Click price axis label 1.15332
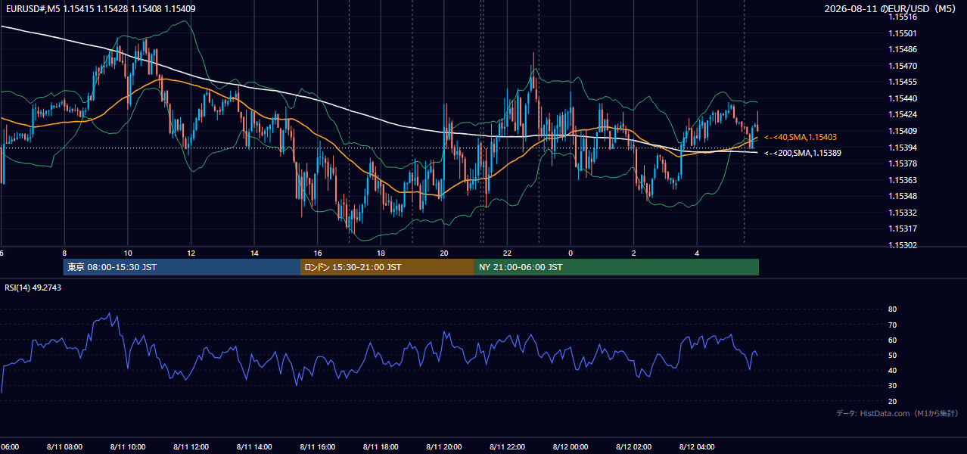 [x=903, y=213]
